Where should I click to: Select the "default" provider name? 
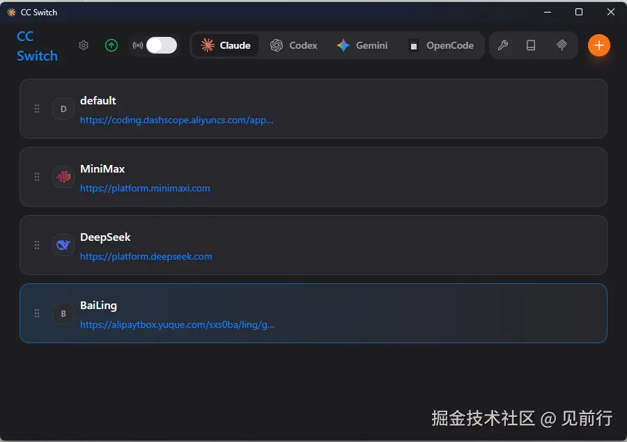(98, 101)
